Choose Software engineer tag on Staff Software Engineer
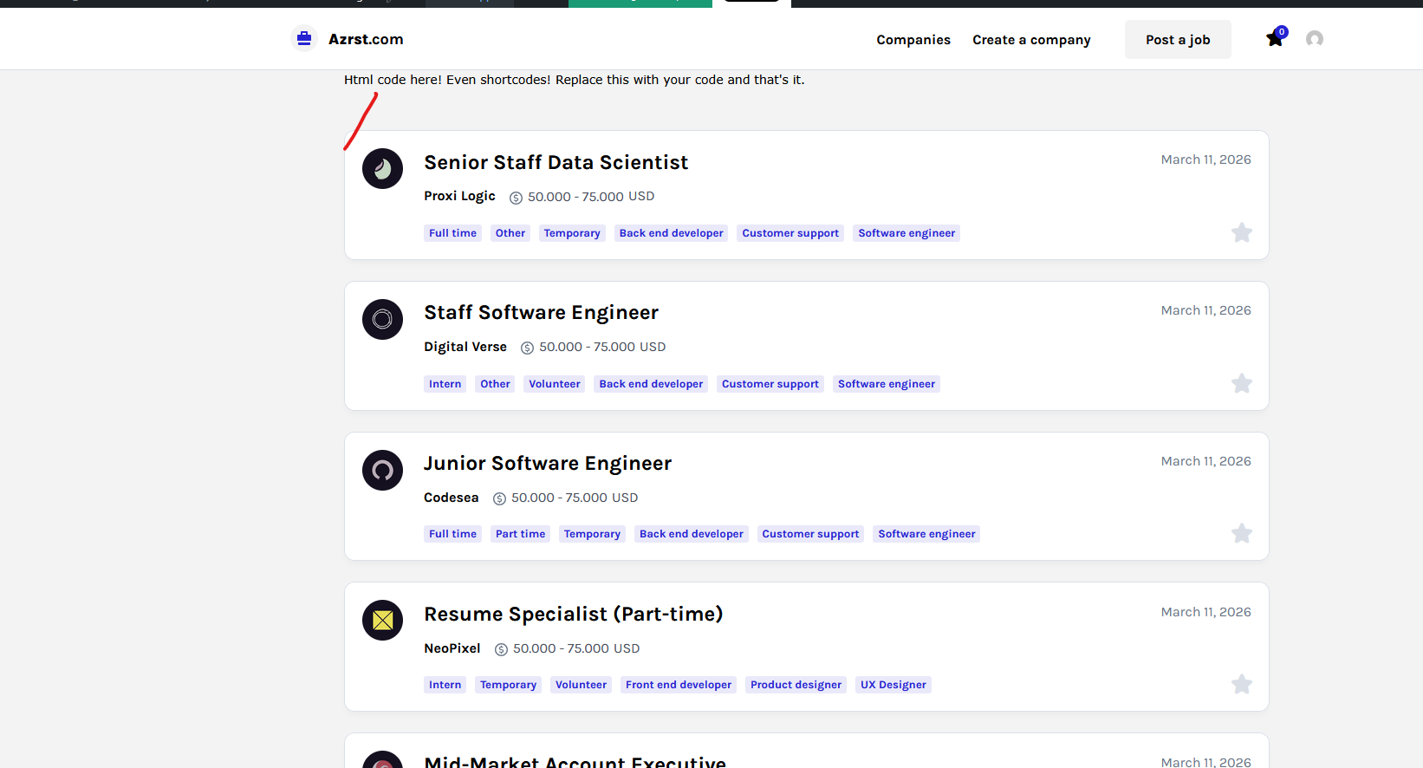1423x768 pixels. [887, 384]
